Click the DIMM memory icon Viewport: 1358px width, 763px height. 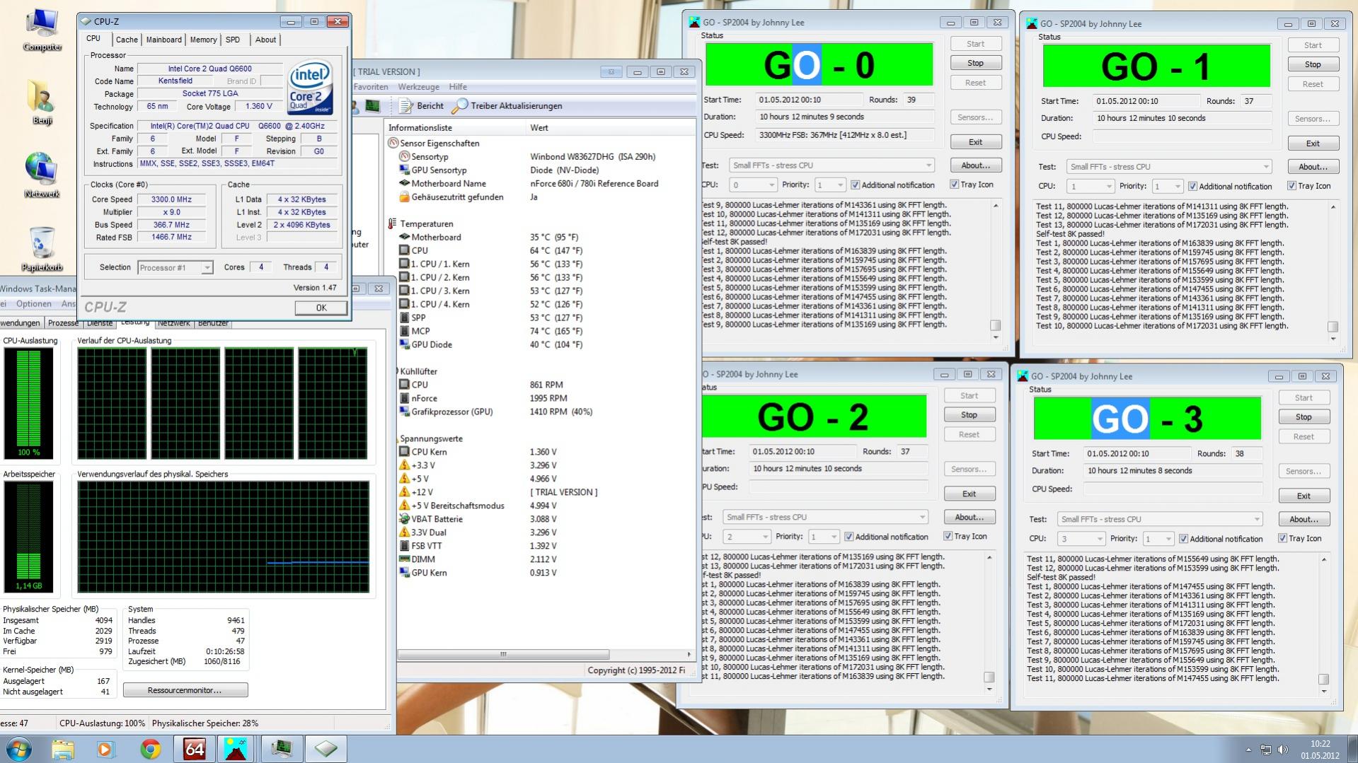point(404,559)
